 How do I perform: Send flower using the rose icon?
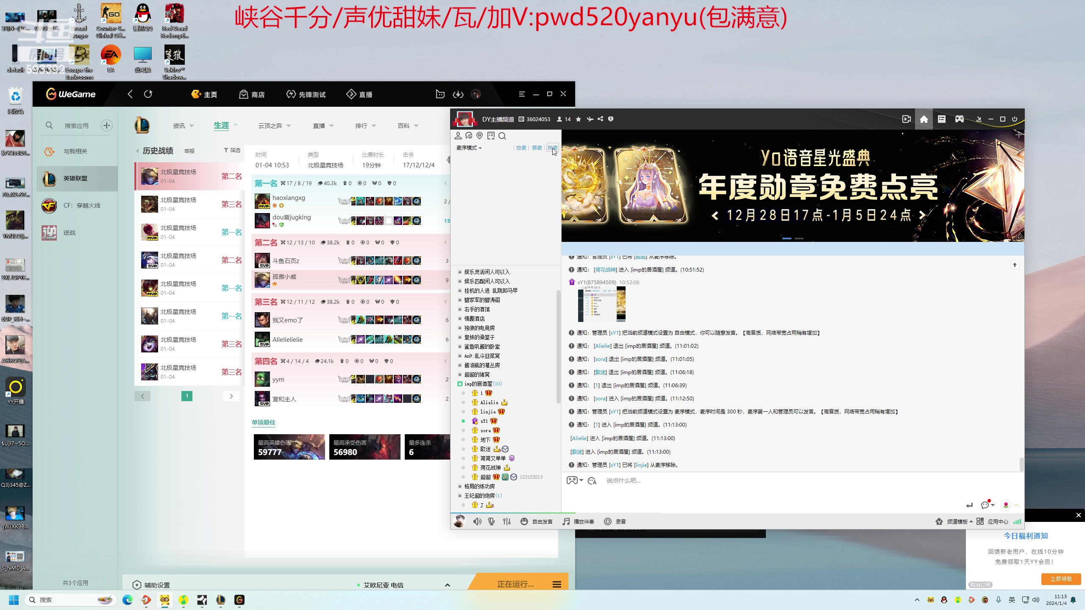click(x=1006, y=505)
